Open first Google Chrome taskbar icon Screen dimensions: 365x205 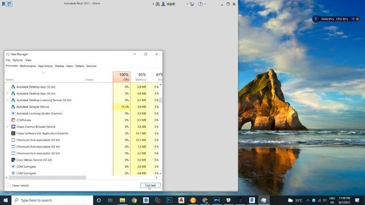click(x=134, y=200)
